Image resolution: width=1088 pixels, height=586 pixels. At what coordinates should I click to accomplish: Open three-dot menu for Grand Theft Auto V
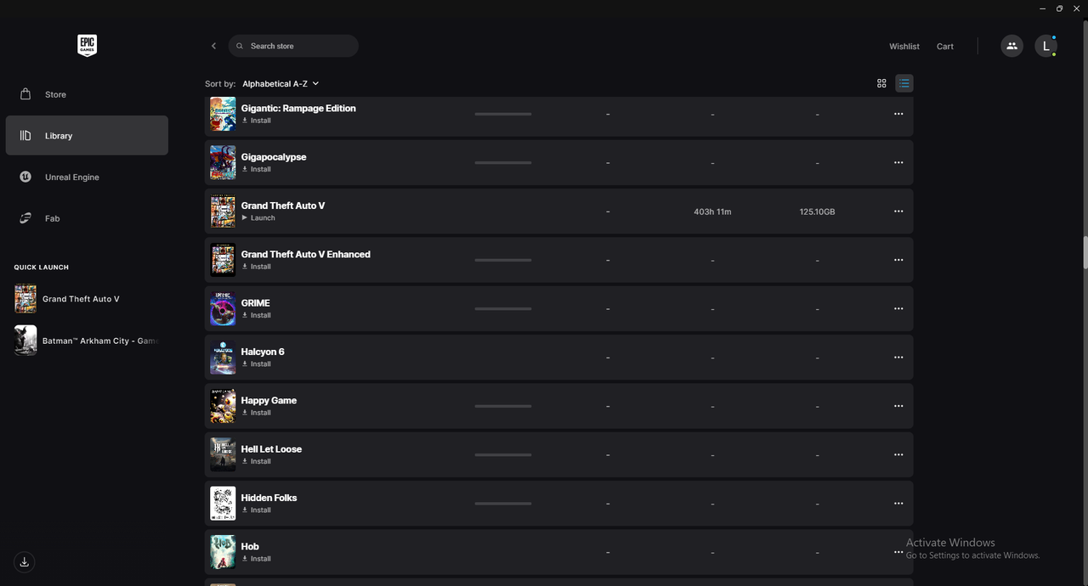tap(898, 211)
